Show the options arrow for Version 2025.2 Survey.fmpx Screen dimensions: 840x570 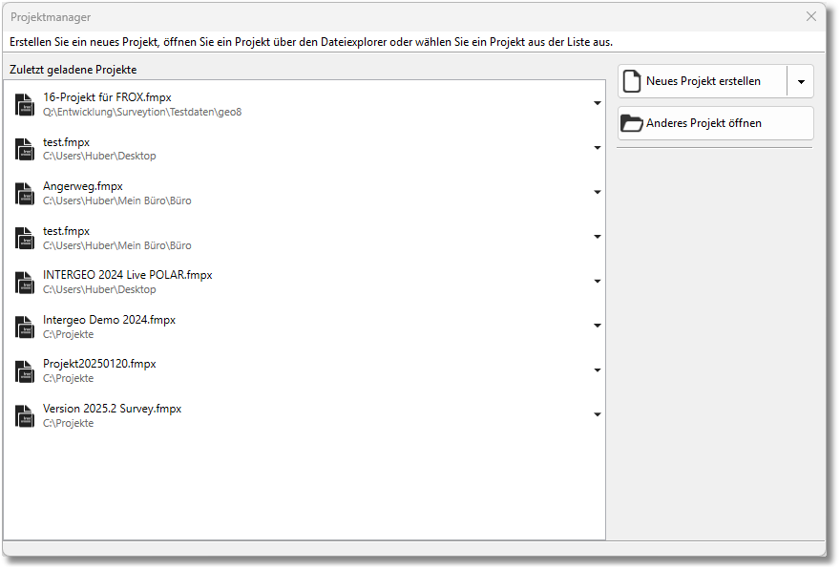[x=598, y=414]
